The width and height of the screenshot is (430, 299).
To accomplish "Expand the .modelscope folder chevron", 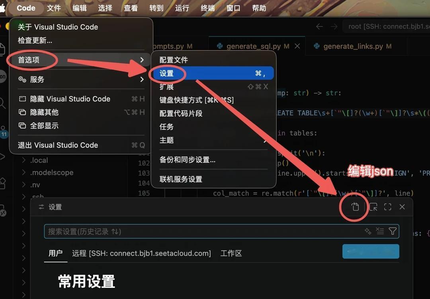I will [x=24, y=172].
